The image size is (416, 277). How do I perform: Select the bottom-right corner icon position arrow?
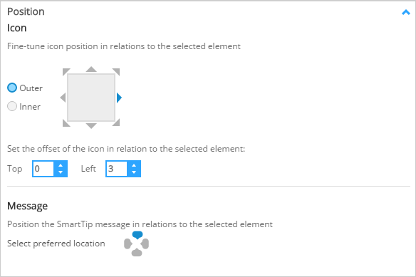click(117, 123)
